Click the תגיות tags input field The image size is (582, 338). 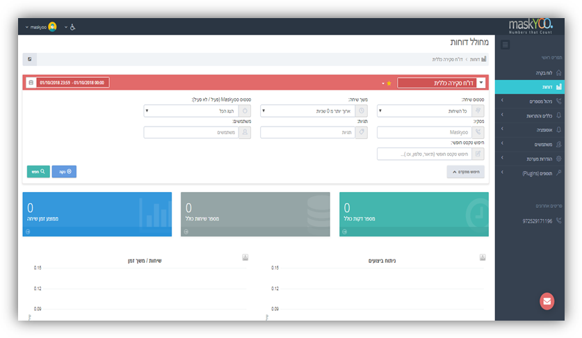308,132
